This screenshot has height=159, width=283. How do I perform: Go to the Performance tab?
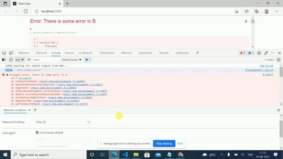tap(107, 53)
